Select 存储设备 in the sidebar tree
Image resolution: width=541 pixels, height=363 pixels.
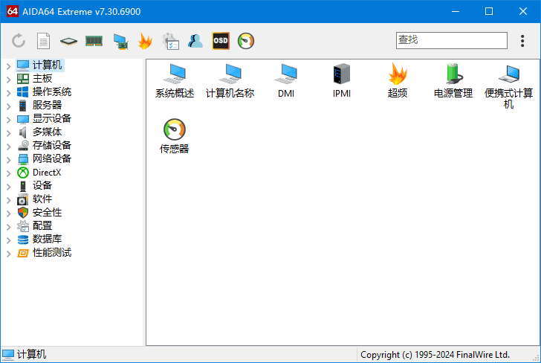pos(51,145)
